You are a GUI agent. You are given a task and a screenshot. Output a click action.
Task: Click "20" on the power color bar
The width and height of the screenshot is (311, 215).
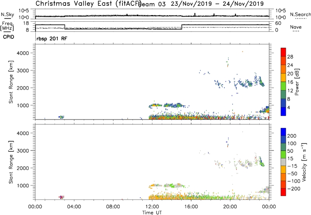click(x=290, y=74)
